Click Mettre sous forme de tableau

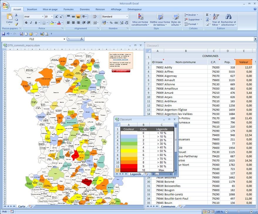[160, 20]
